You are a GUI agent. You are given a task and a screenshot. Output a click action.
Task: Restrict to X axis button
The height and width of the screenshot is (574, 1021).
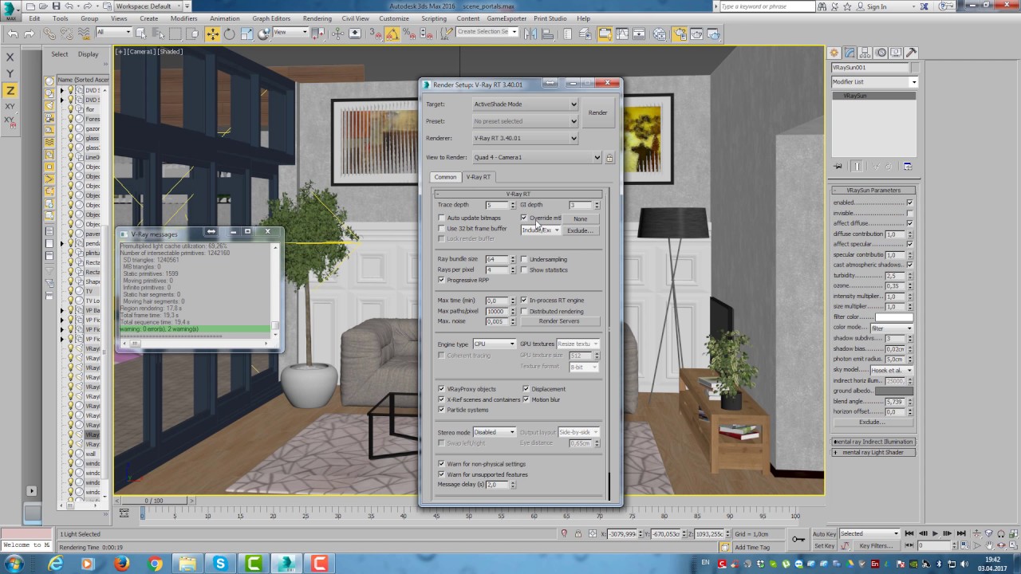[10, 57]
